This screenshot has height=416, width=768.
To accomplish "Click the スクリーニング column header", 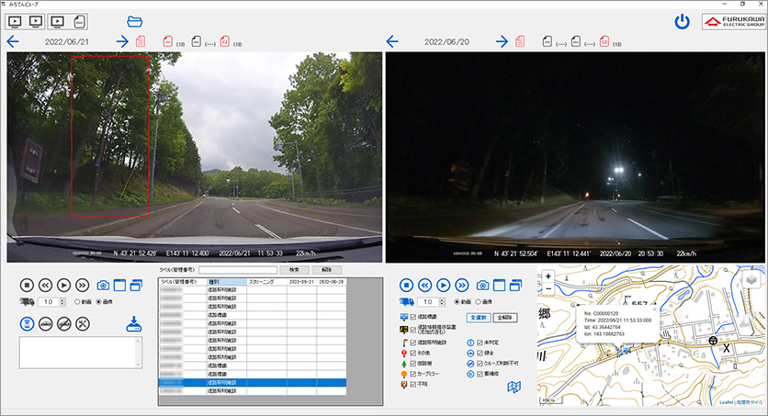I will coord(262,282).
